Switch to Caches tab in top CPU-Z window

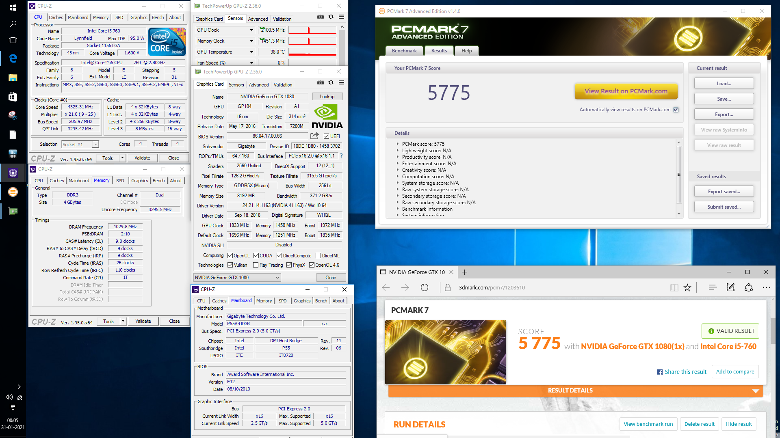56,17
